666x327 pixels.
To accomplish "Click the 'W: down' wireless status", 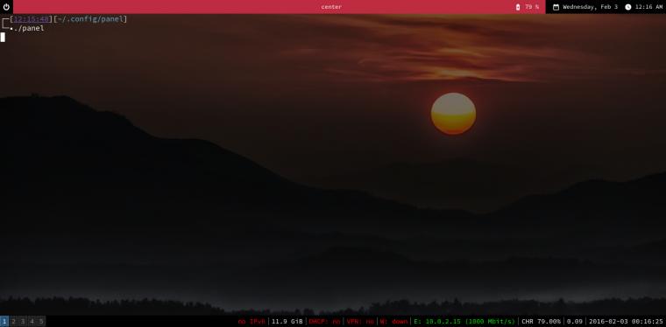I will click(393, 322).
